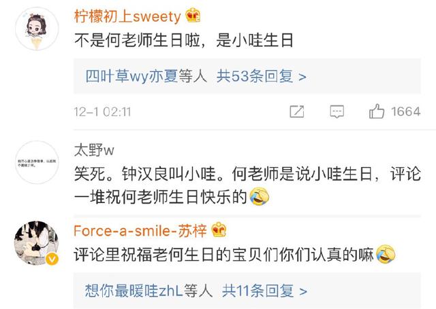Open crown badge next to 柠檬初上sweety
This screenshot has width=436, height=309.
click(x=193, y=15)
